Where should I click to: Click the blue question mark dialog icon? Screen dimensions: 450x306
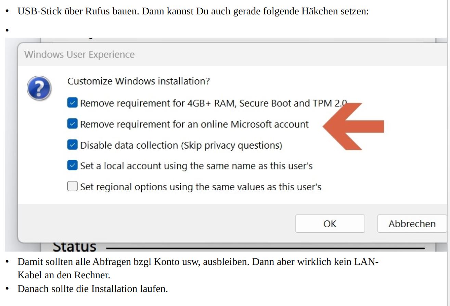39,88
